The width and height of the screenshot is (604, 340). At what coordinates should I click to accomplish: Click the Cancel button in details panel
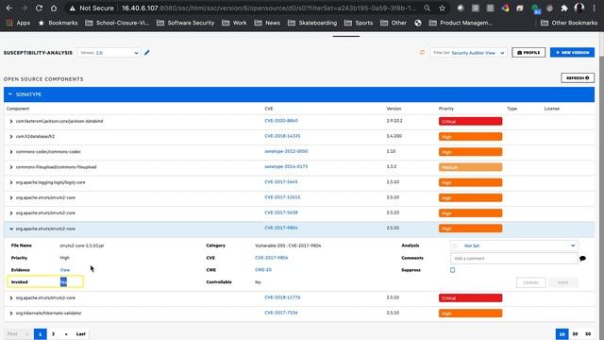530,282
